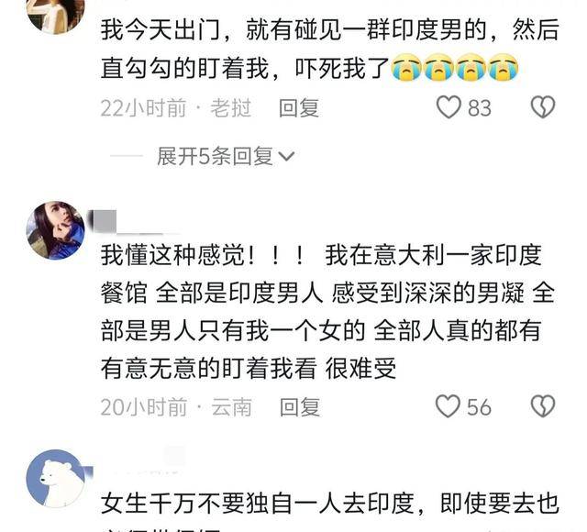
Task: Dislike the 云南 comment via broken heart
Action: 542,406
